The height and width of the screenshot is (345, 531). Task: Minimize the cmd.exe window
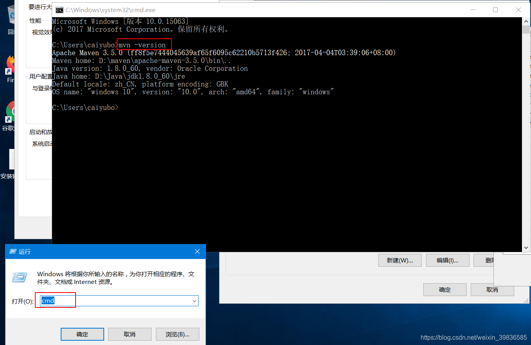point(473,10)
